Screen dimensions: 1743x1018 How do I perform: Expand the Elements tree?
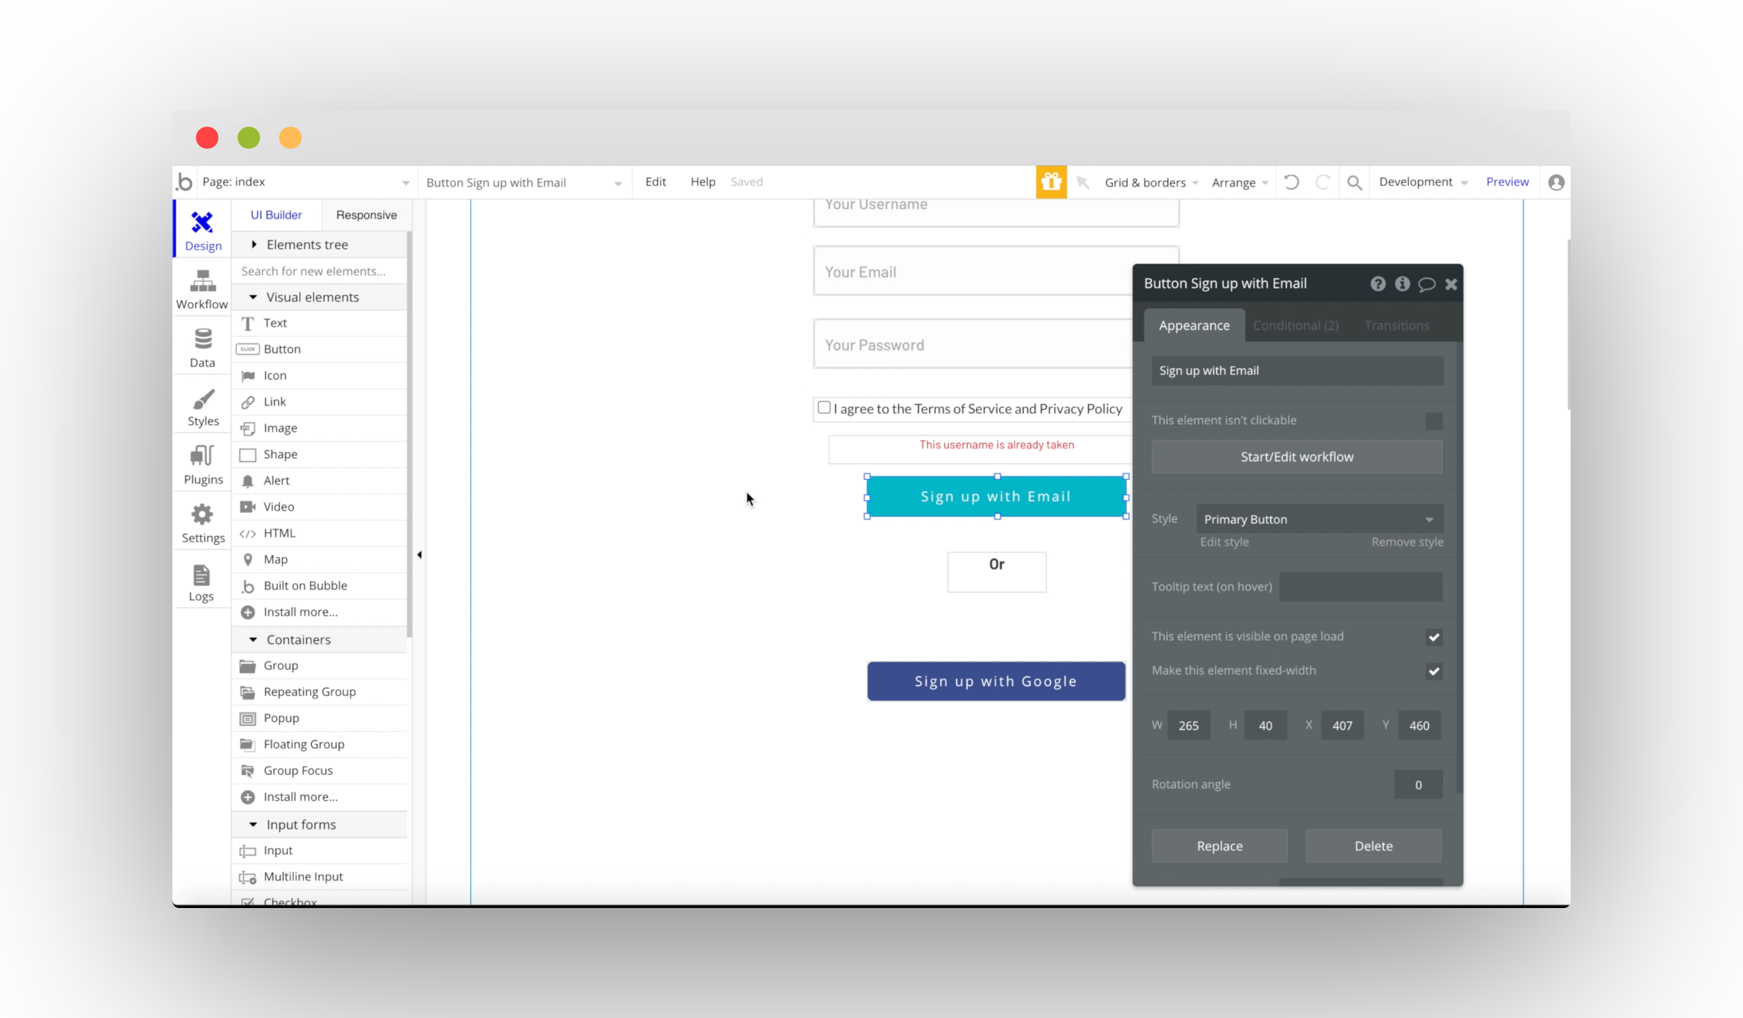(319, 245)
